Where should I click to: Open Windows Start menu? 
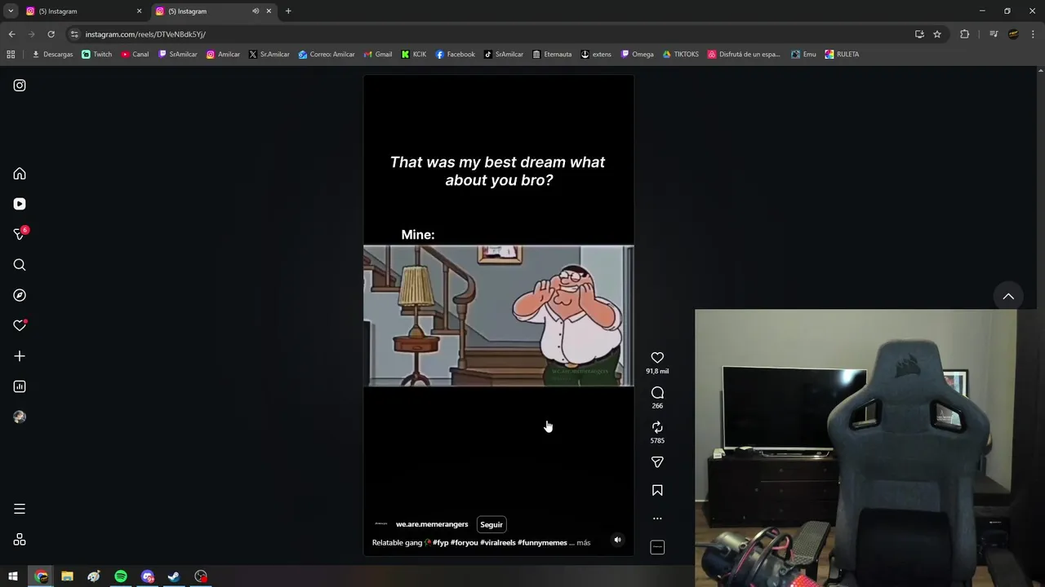pyautogui.click(x=13, y=576)
